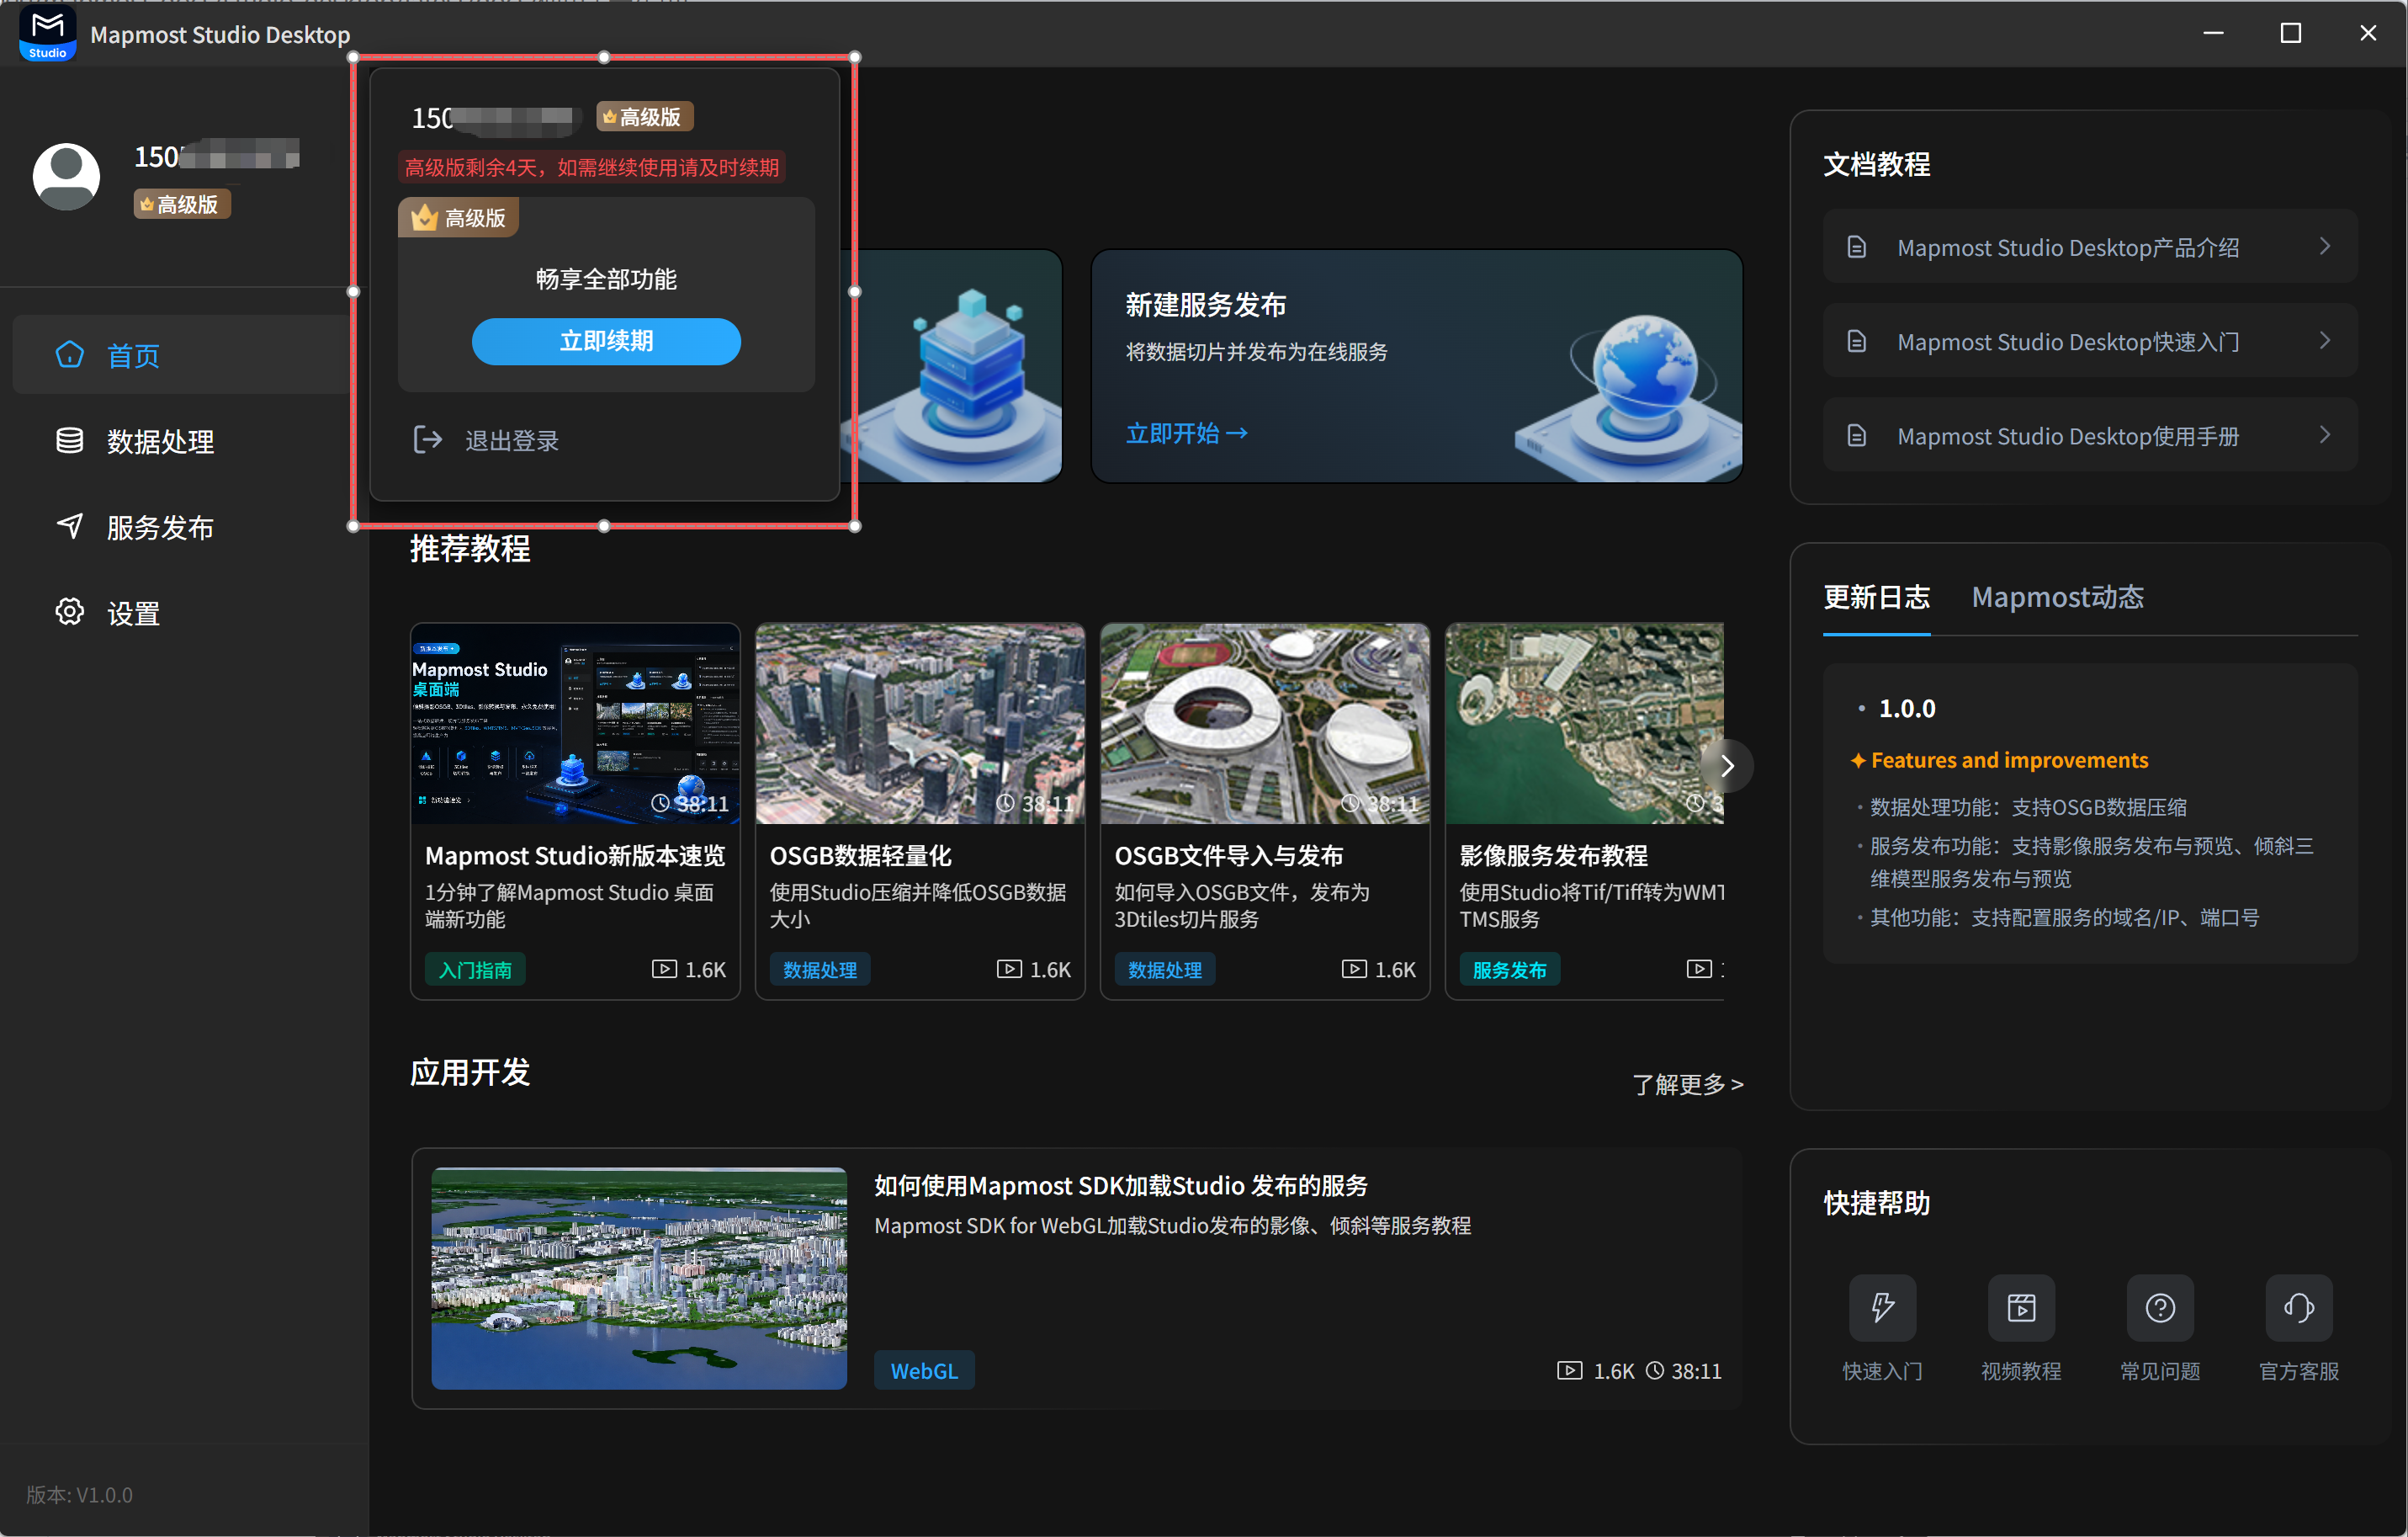Click the WebGL tag

(x=924, y=1369)
